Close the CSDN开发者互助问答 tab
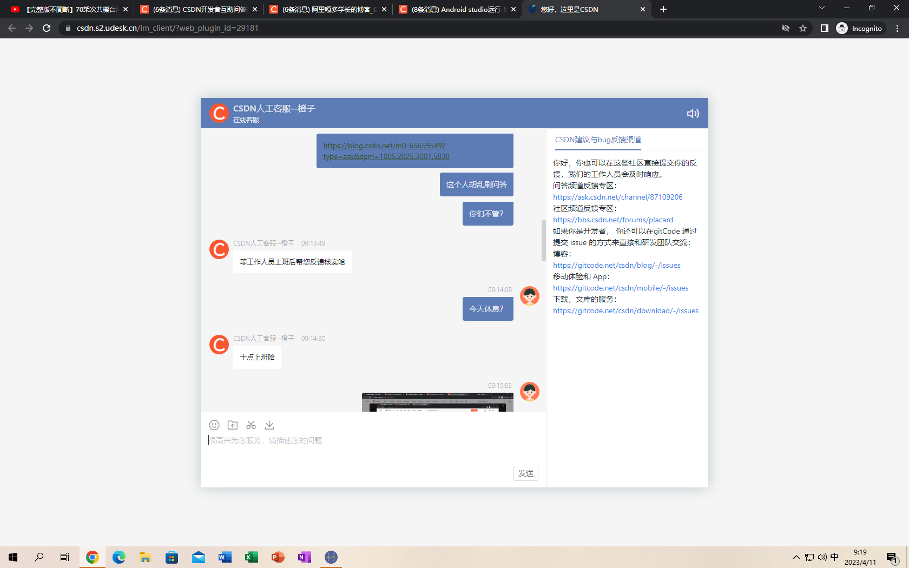This screenshot has height=568, width=909. 255,9
